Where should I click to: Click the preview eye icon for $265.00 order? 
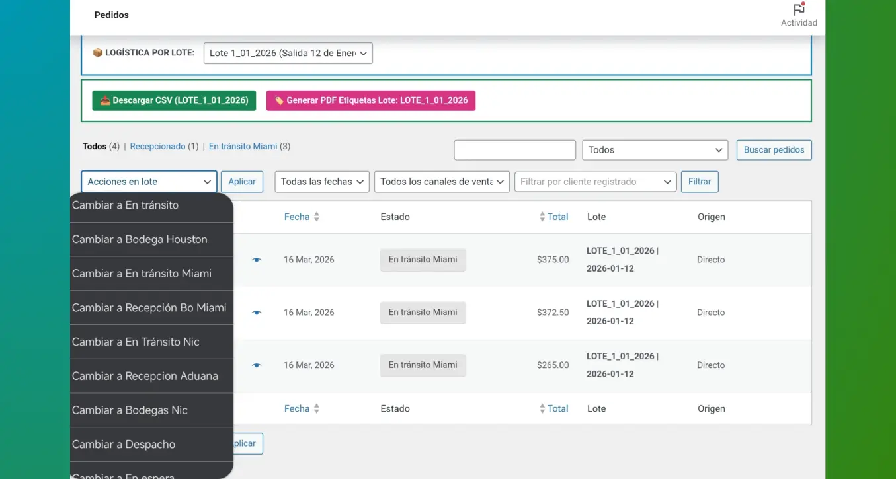[257, 365]
